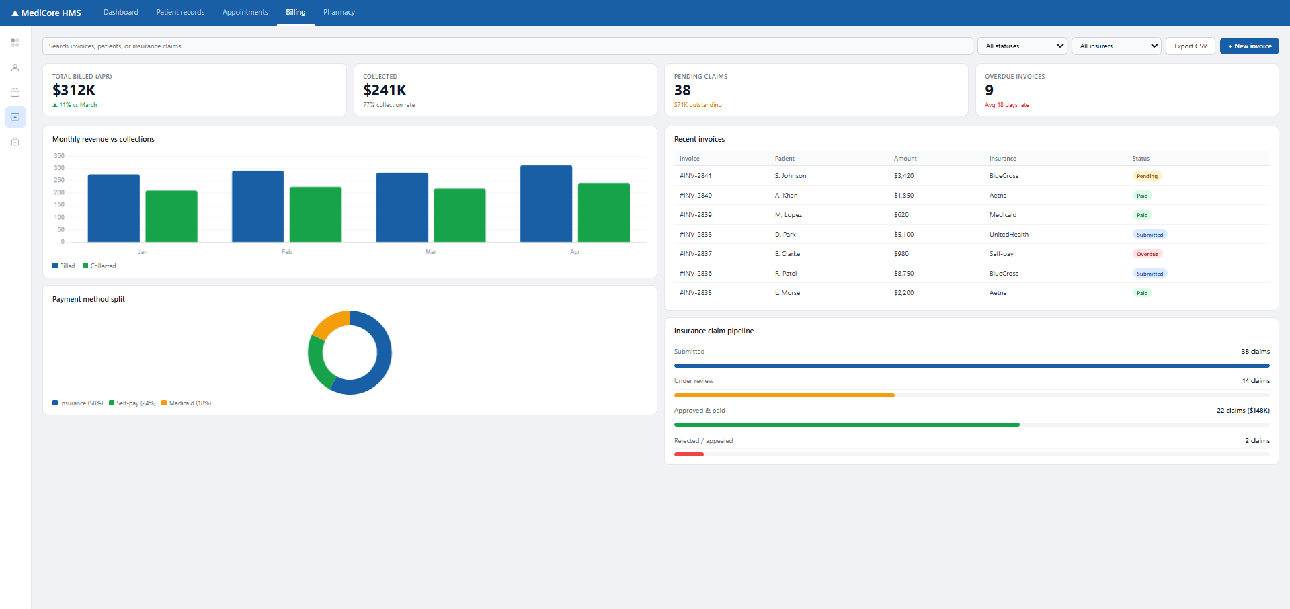Open the patient person icon in sidebar

coord(15,67)
